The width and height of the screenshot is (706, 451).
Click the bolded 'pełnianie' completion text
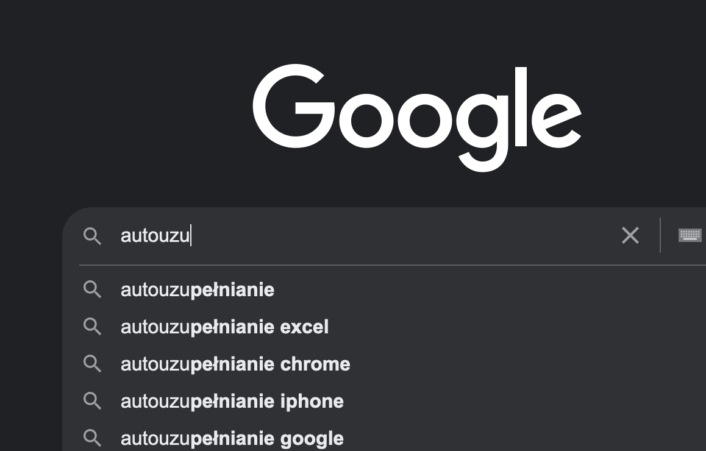point(233,289)
